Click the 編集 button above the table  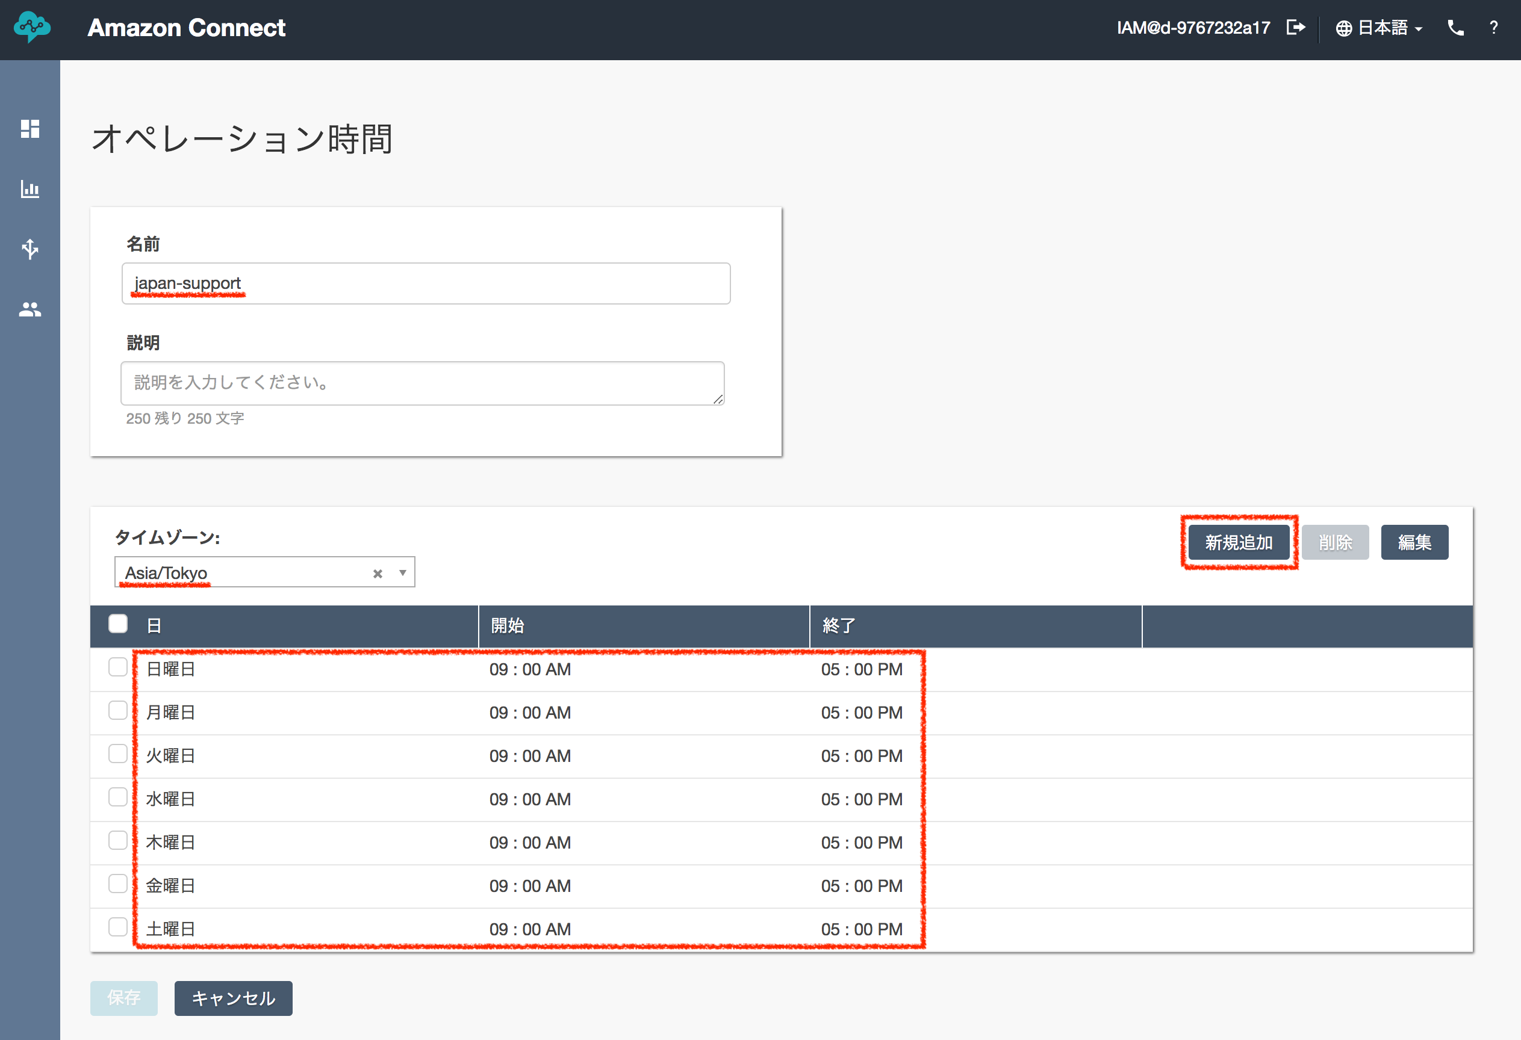tap(1414, 542)
